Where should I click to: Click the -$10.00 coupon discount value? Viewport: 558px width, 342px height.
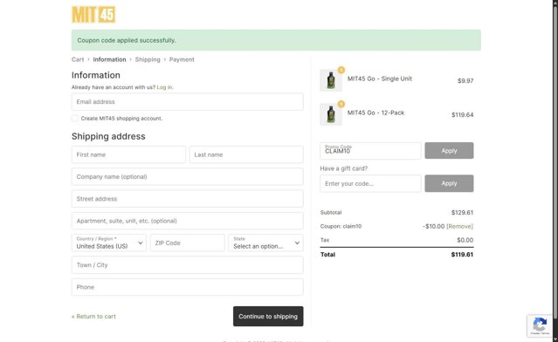click(433, 226)
